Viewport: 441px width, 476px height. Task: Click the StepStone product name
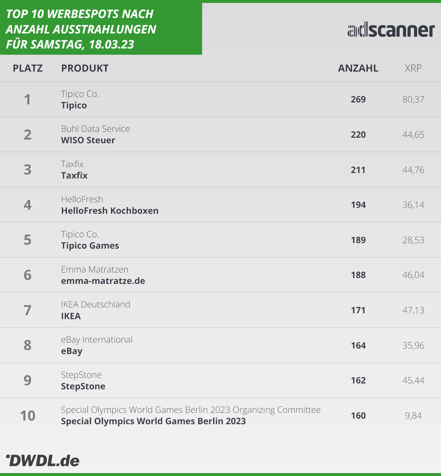83,386
